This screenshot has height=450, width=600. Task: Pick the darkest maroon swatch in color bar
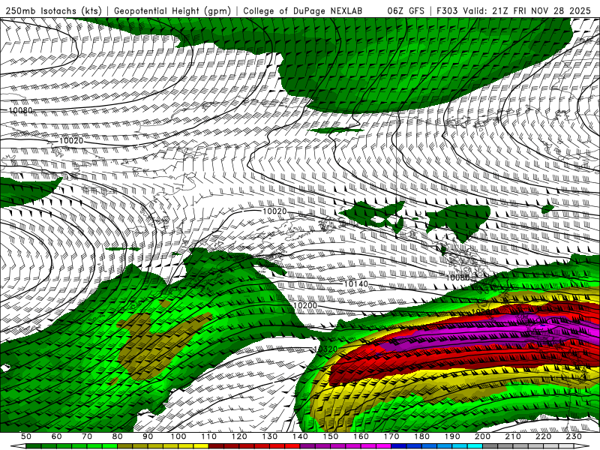tap(217, 446)
